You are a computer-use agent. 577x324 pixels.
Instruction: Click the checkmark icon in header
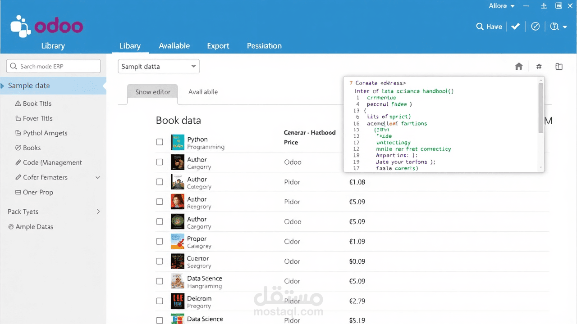pyautogui.click(x=515, y=27)
